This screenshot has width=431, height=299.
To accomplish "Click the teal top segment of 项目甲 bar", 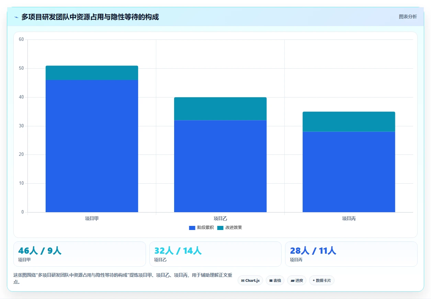I will [92, 73].
